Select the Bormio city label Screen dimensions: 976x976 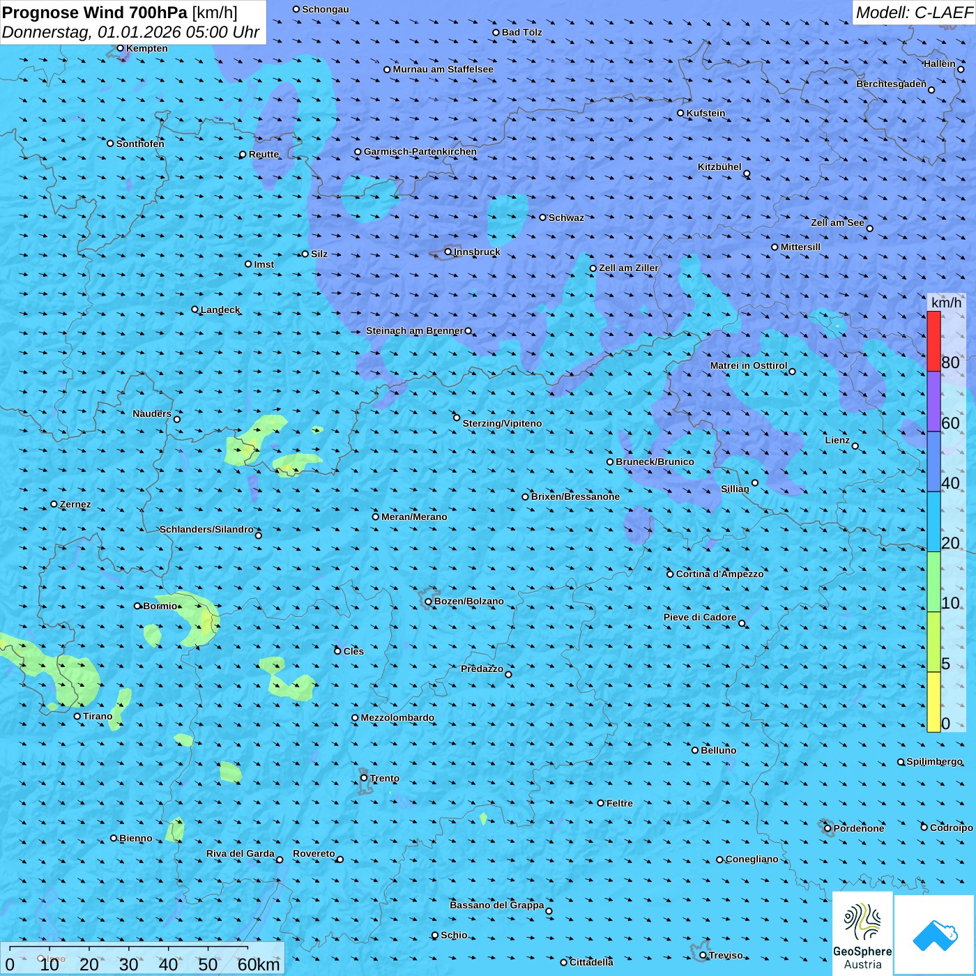coord(160,606)
